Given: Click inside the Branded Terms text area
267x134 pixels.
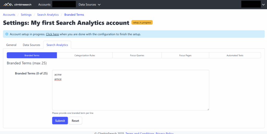Looking at the screenshot, I should [130, 94].
